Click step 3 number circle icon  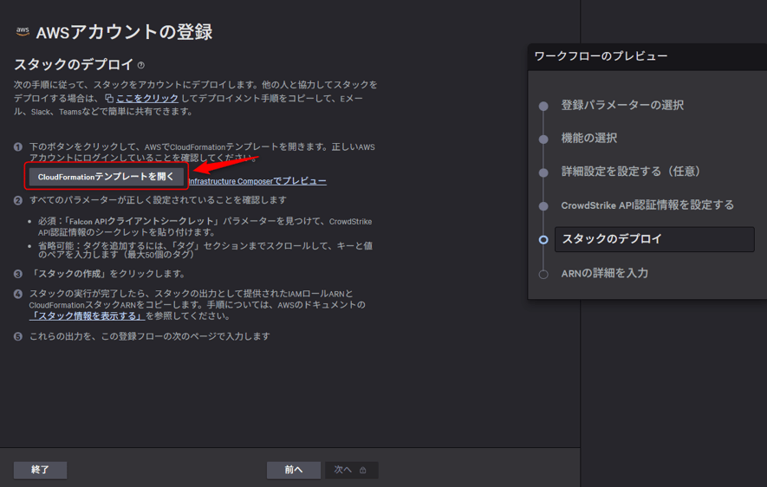pos(18,274)
